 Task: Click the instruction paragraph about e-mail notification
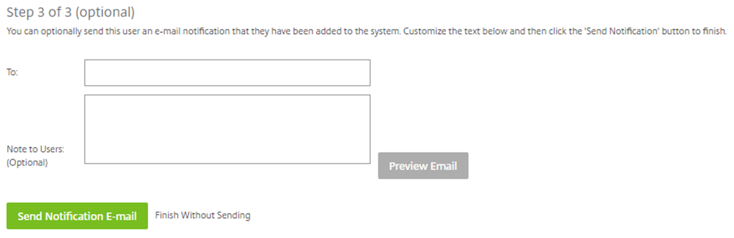(x=367, y=32)
